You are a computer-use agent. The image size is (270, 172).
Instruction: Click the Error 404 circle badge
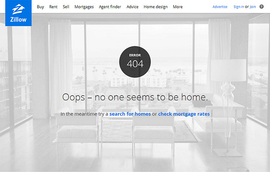coord(135,62)
